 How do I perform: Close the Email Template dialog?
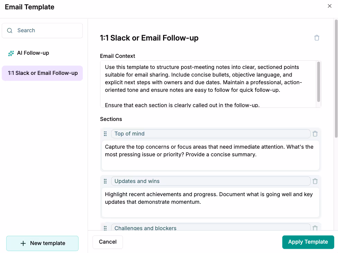tap(329, 6)
